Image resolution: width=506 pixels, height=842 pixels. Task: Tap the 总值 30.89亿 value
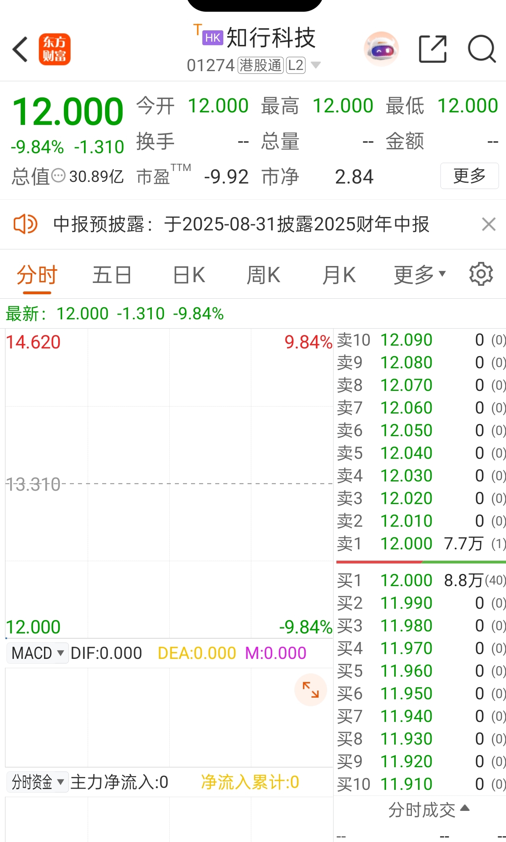point(97,177)
